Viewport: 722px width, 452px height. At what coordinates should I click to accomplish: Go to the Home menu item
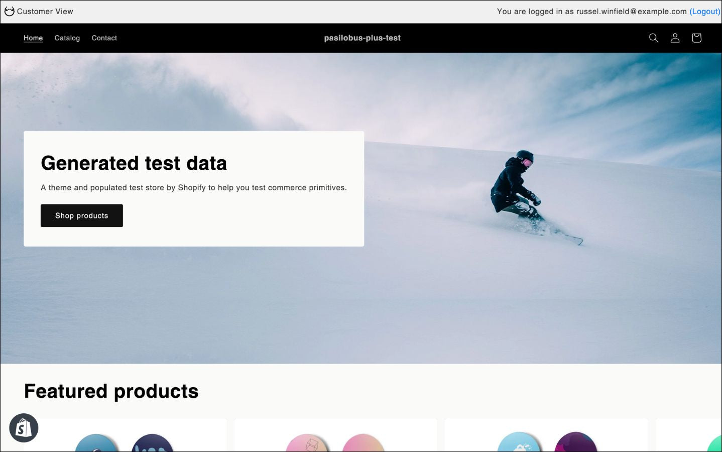(x=33, y=38)
